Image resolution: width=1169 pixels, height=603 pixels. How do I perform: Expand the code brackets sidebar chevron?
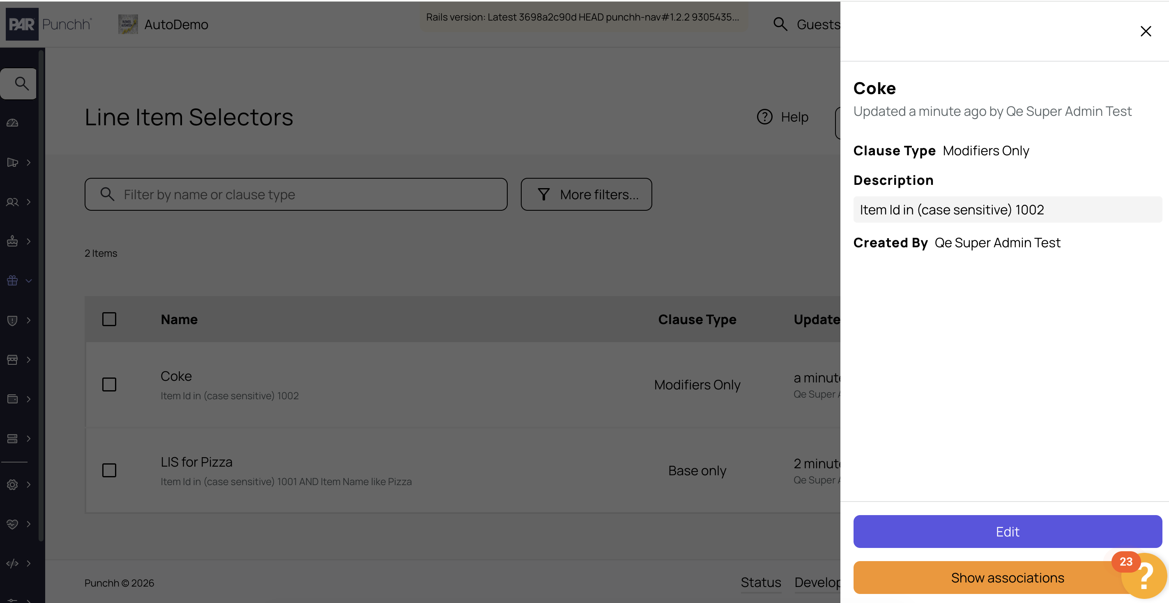pos(29,564)
